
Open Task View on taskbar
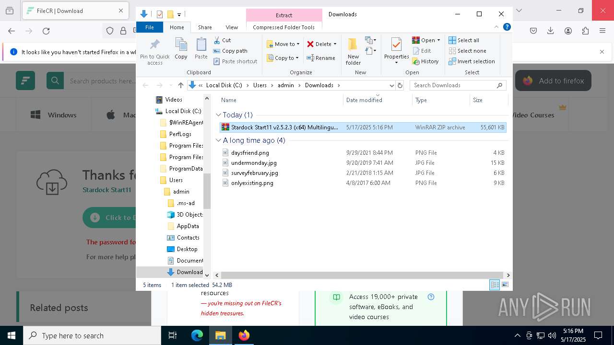coord(173,335)
